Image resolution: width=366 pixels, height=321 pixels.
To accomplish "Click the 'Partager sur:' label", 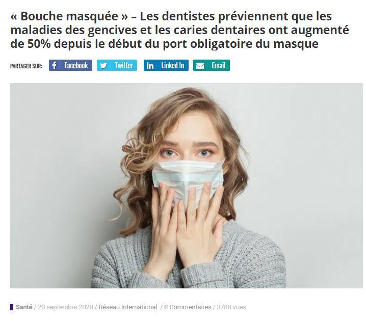I will click(26, 66).
